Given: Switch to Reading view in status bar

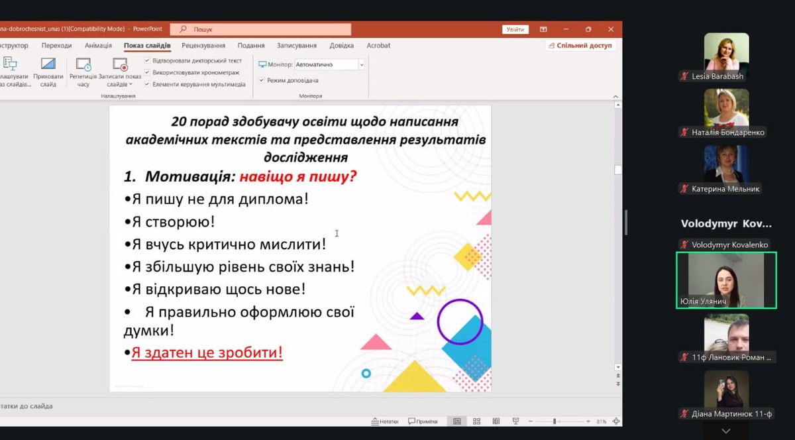Looking at the screenshot, I should (496, 421).
